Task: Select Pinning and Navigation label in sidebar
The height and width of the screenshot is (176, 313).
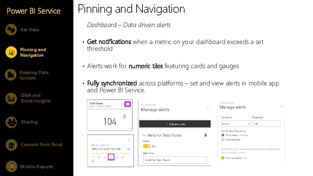Action: click(33, 52)
